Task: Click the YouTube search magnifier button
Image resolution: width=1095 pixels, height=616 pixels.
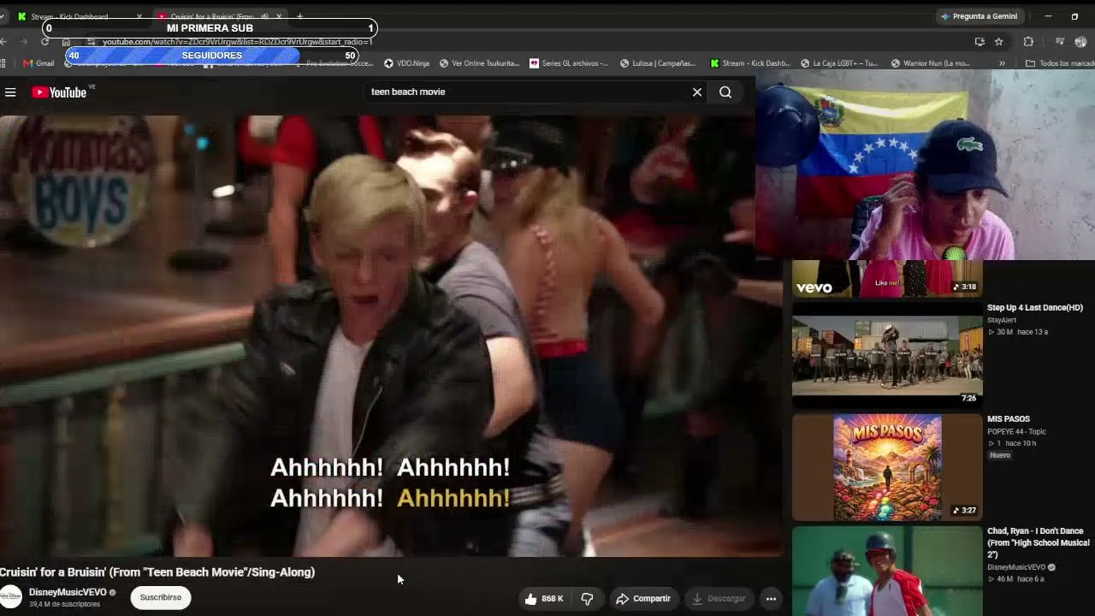Action: pos(725,92)
